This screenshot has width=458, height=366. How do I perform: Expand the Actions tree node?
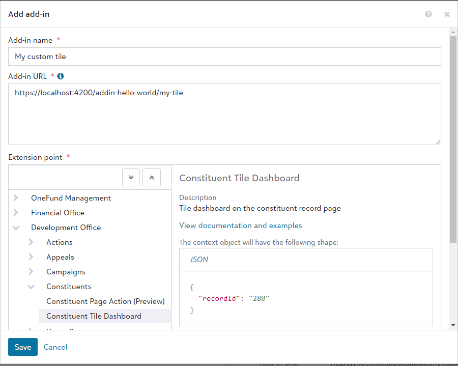click(x=31, y=242)
